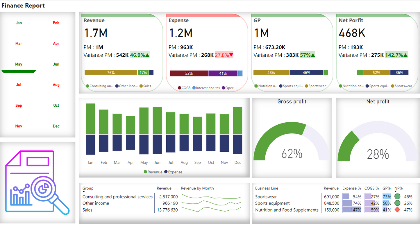Click the COGS legend color dot
This screenshot has height=231, width=420.
point(179,88)
